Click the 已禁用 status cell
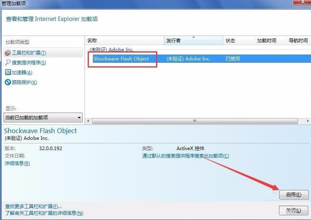The height and width of the screenshot is (220, 311). pyautogui.click(x=233, y=59)
